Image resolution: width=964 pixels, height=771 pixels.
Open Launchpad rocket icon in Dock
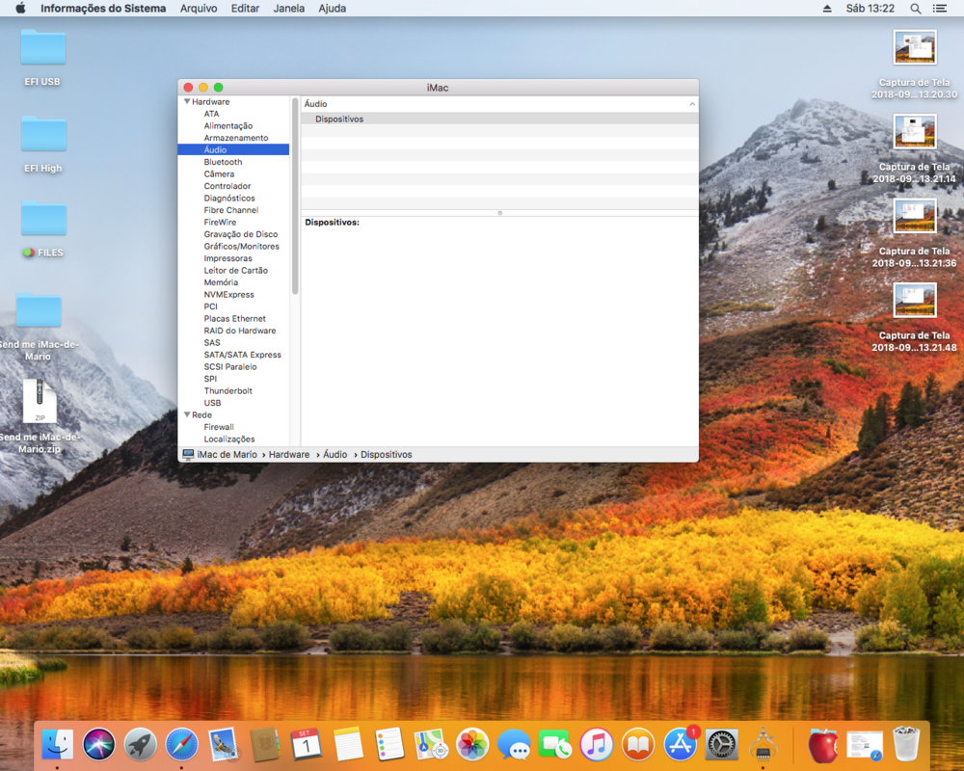[141, 744]
